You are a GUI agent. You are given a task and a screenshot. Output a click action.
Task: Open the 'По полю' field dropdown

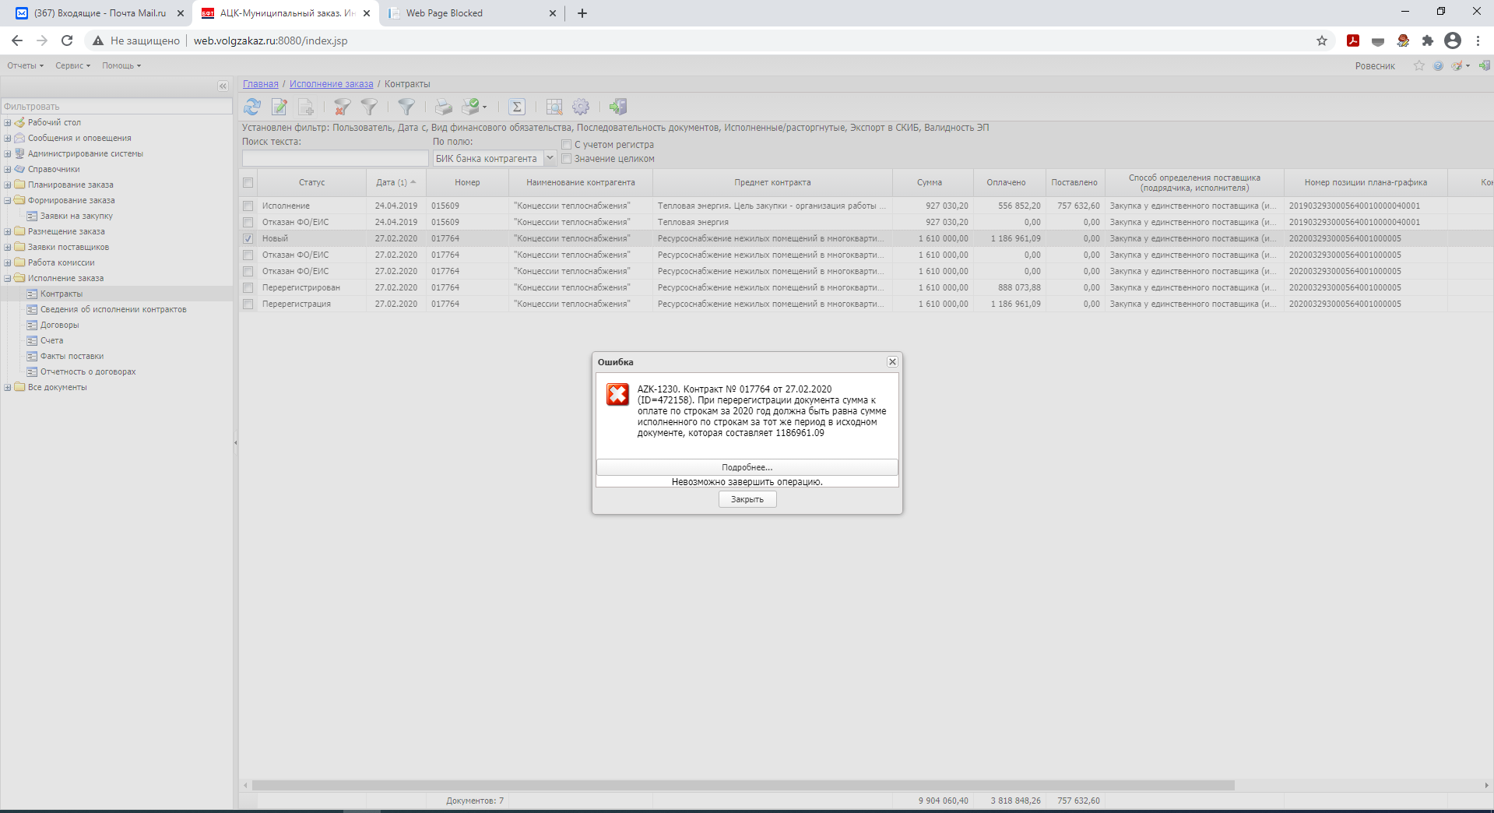[x=549, y=158]
